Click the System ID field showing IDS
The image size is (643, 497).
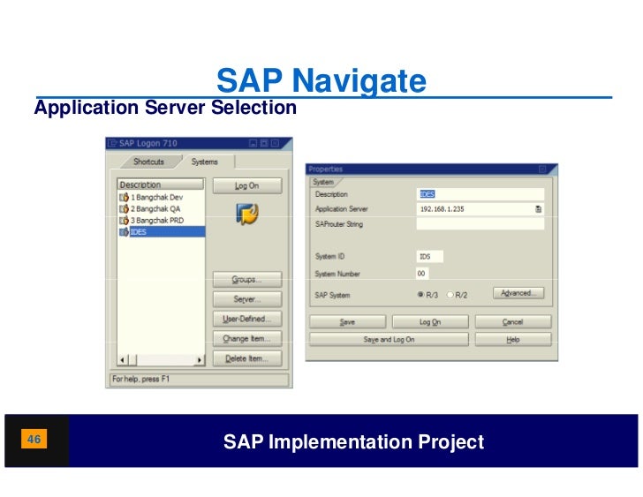tap(430, 257)
